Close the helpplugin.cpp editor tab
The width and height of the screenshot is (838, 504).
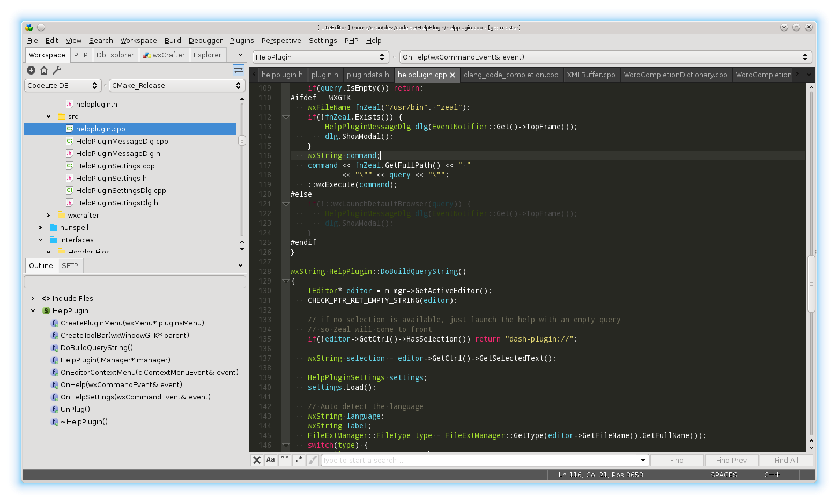453,75
